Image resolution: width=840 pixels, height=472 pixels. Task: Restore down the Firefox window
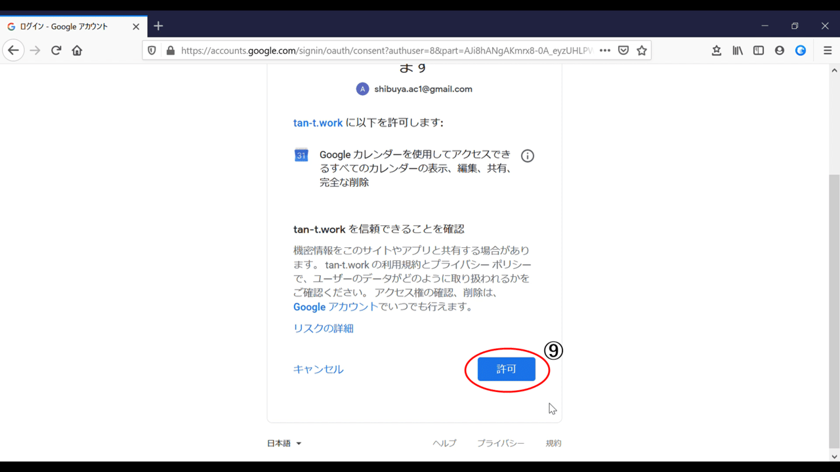(795, 26)
